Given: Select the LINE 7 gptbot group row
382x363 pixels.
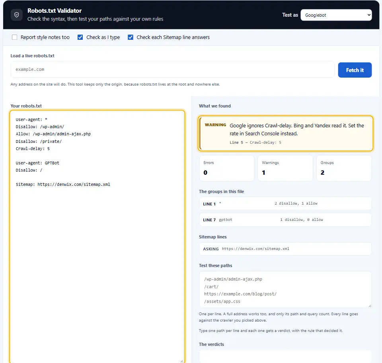Looking at the screenshot, I should point(285,220).
